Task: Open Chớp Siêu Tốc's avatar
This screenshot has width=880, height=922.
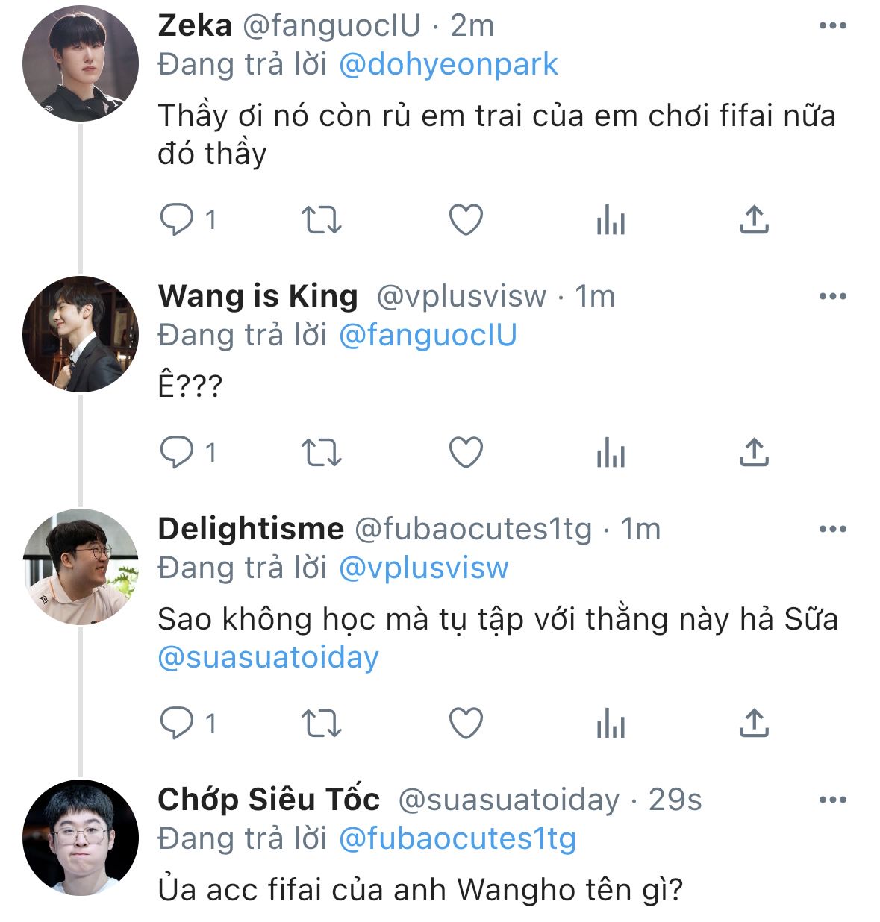Action: click(x=81, y=837)
